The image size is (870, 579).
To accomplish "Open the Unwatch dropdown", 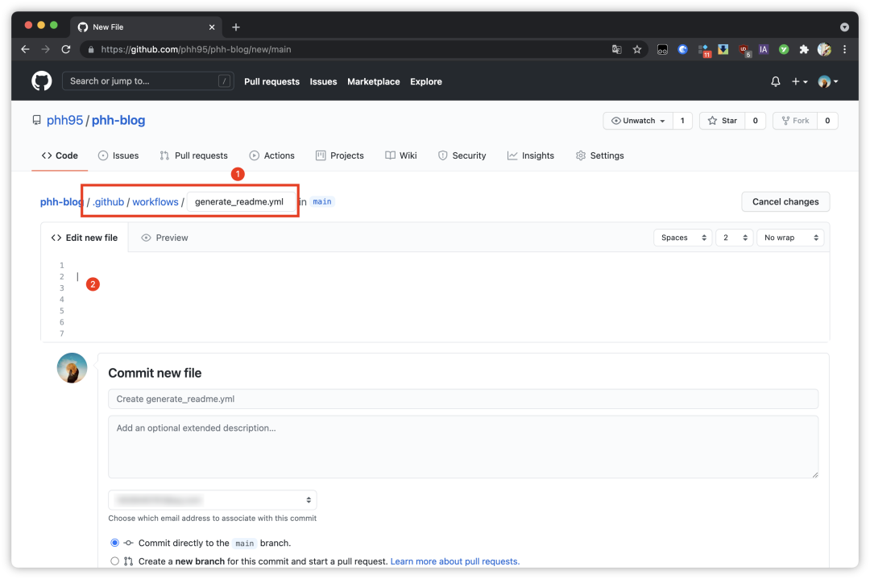I will point(638,120).
